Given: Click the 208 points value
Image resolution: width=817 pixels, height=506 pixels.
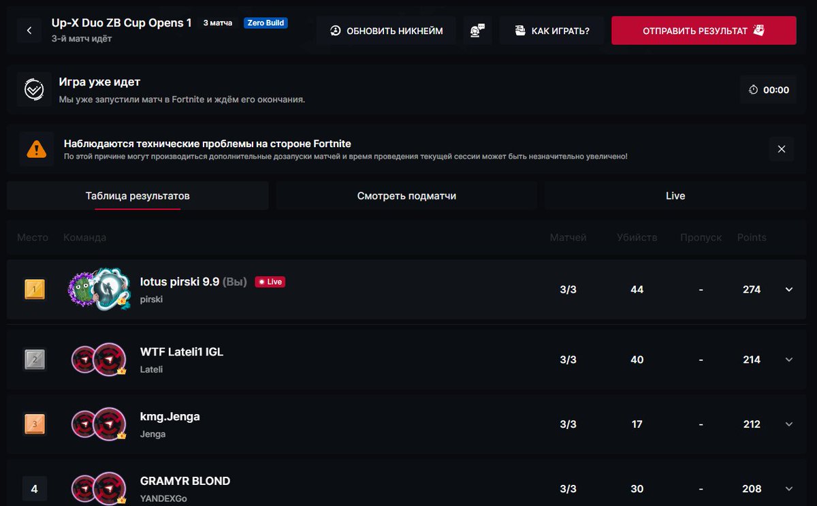Looking at the screenshot, I should click(x=752, y=488).
